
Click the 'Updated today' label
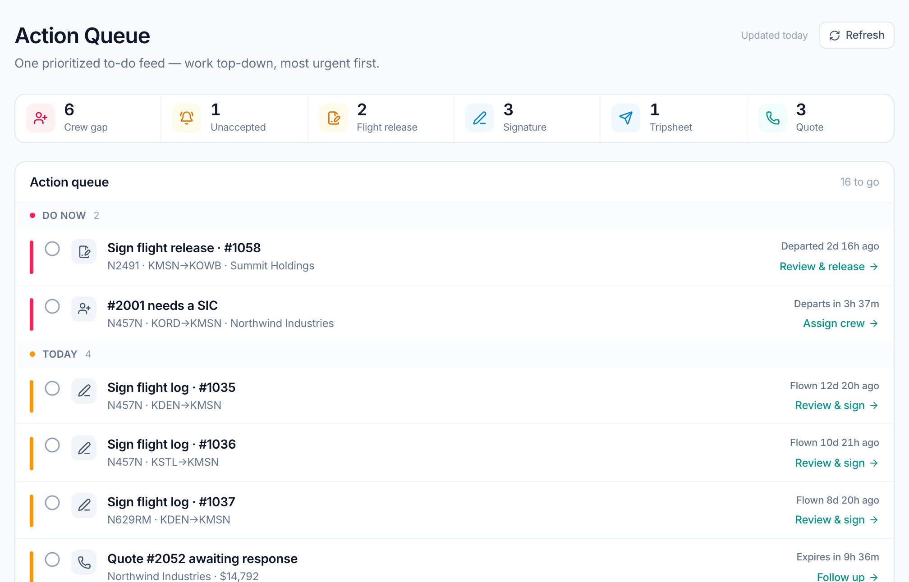tap(774, 35)
